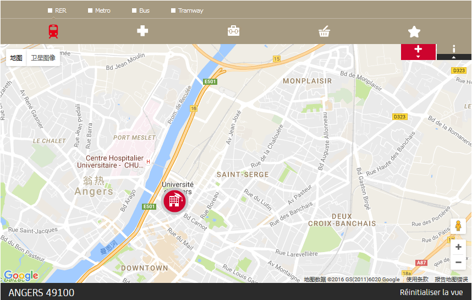The height and width of the screenshot is (300, 472).
Task: Click the Centre Hospitalier Universitaire label
Action: point(111,161)
